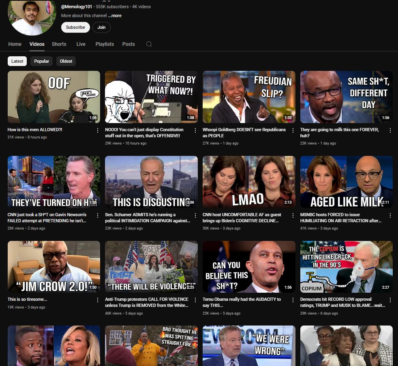Play the 'AGED LIKE MILK' thumbnail
The width and height of the screenshot is (398, 366).
coord(347,182)
